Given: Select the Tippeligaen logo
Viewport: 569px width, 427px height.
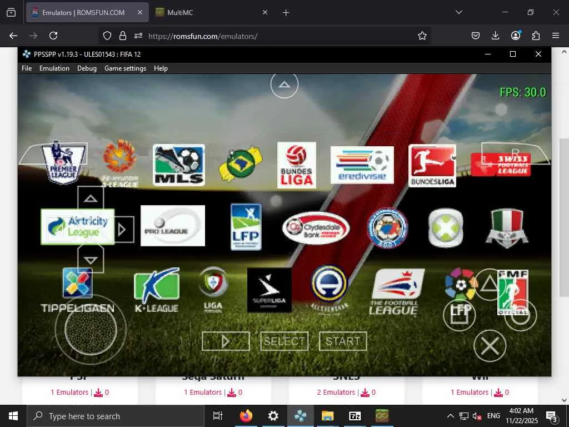Looking at the screenshot, I should (x=77, y=290).
